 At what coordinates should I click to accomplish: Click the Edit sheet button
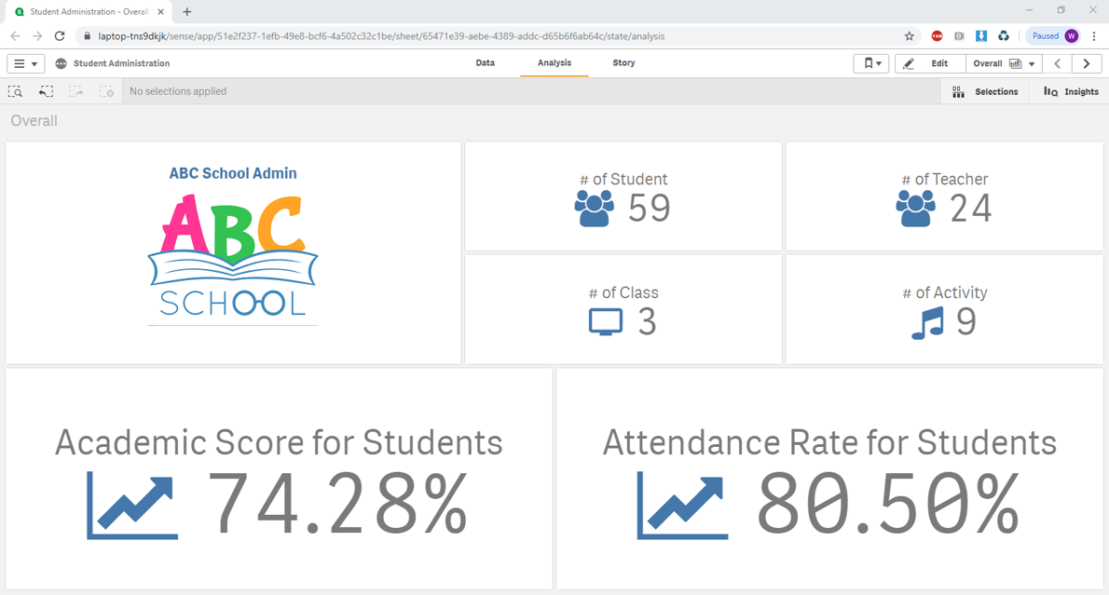coord(929,63)
